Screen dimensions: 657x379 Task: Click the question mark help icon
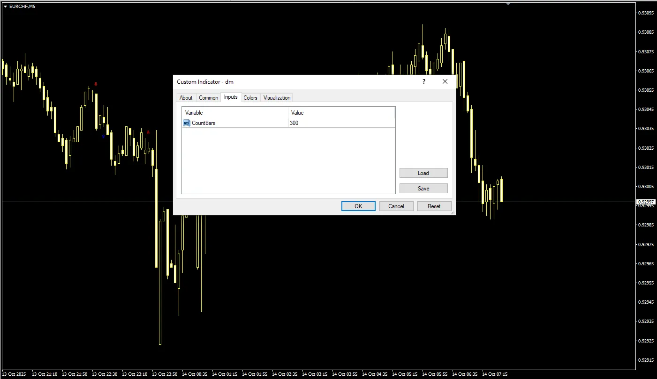[424, 81]
